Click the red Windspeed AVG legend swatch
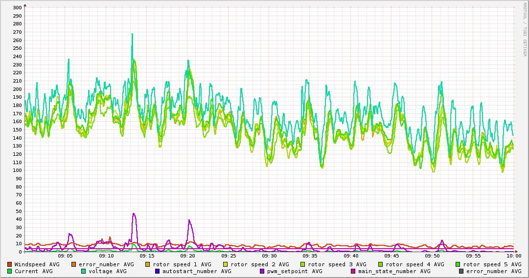The width and height of the screenshot is (529, 278). [9, 264]
